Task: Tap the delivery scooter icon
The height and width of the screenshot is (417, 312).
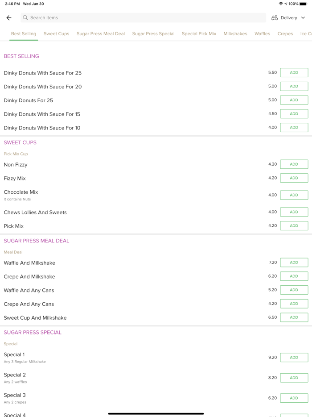Action: pyautogui.click(x=275, y=18)
